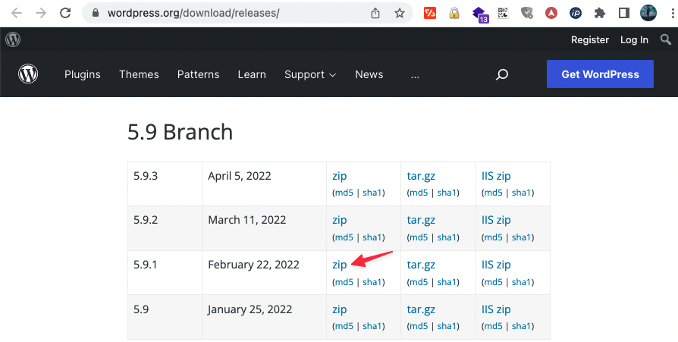Download the 5.9.2 zip file
Image resolution: width=678 pixels, height=342 pixels.
point(340,221)
